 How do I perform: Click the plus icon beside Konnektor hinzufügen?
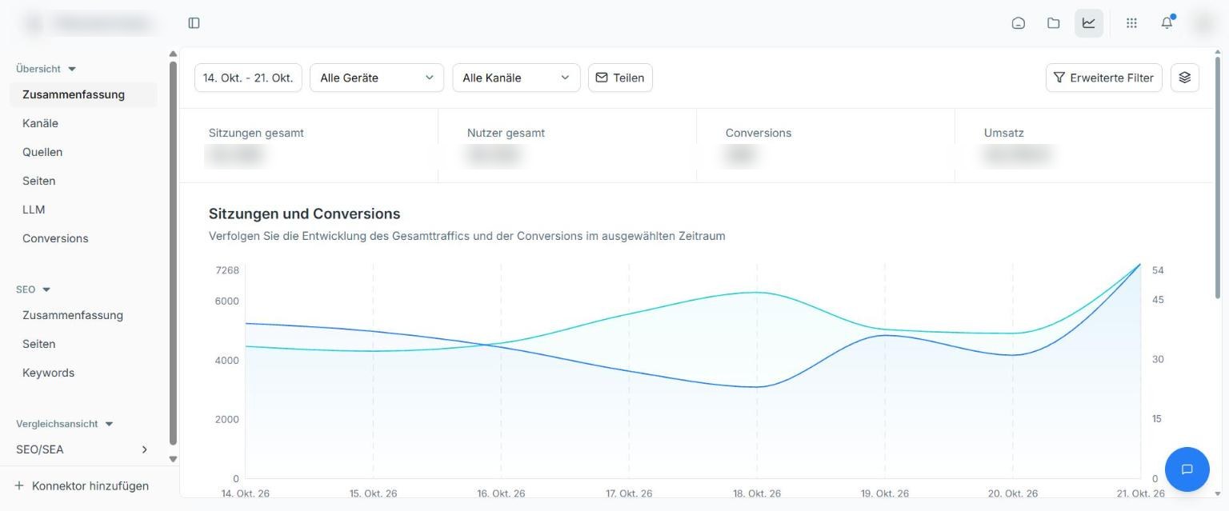coord(19,485)
